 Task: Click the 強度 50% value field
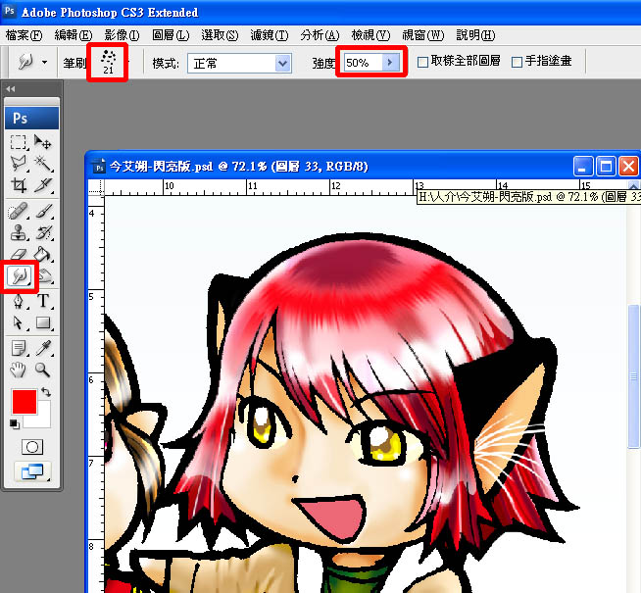pos(363,63)
